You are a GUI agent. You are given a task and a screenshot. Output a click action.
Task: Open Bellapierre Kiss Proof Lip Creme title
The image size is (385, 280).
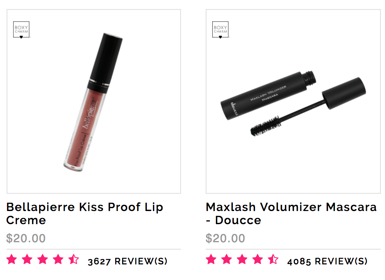[85, 213]
